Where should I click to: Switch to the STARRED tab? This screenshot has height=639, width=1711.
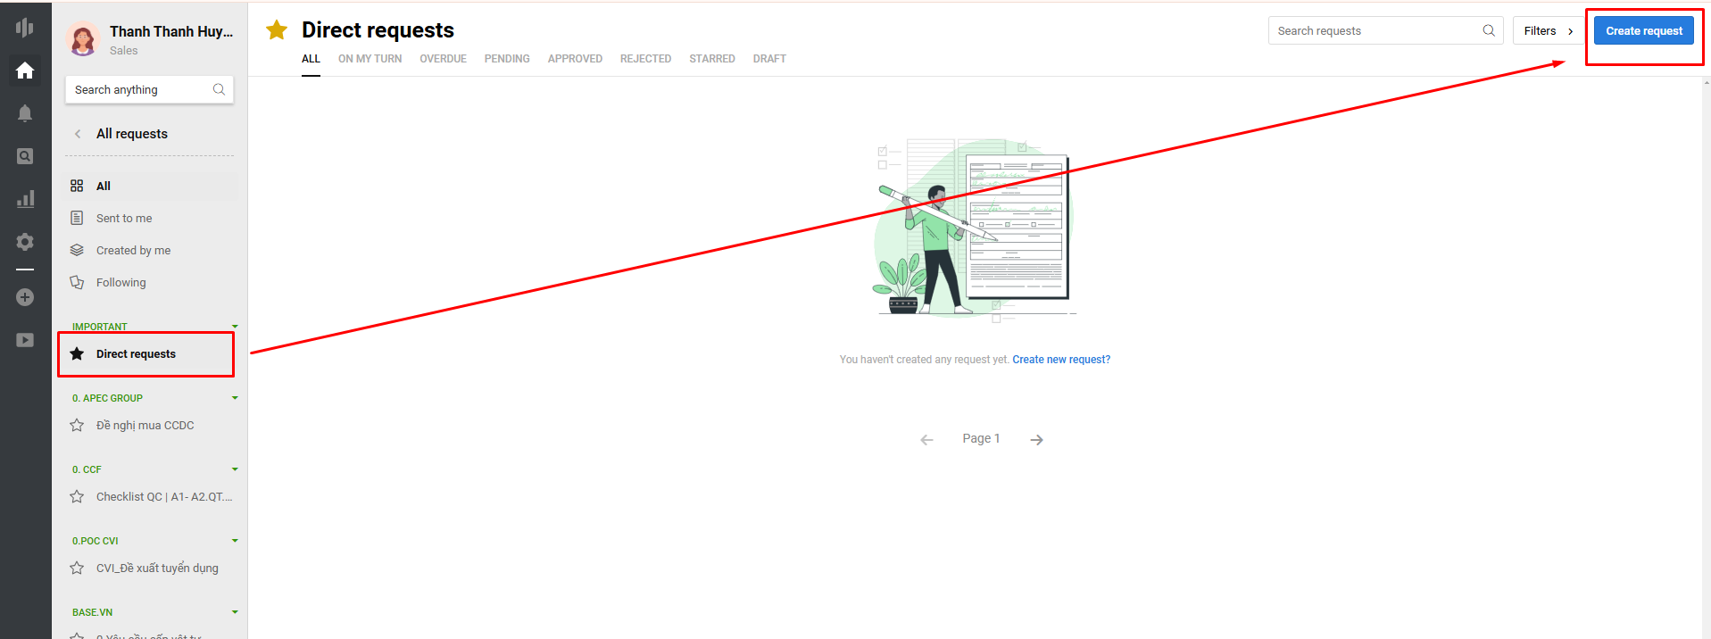coord(712,59)
